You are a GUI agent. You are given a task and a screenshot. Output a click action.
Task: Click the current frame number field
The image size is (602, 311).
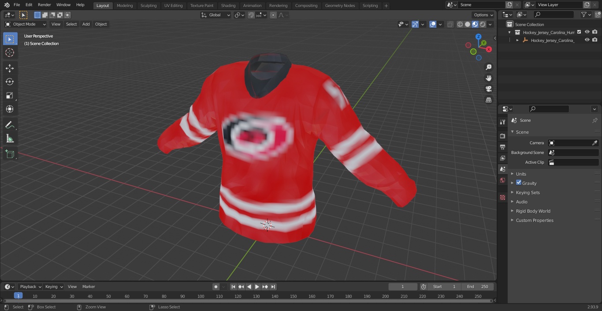[x=403, y=287]
